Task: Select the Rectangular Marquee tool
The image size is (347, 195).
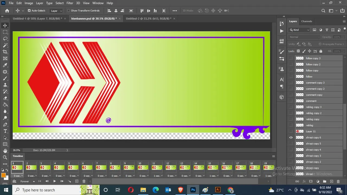Action: pos(5,32)
